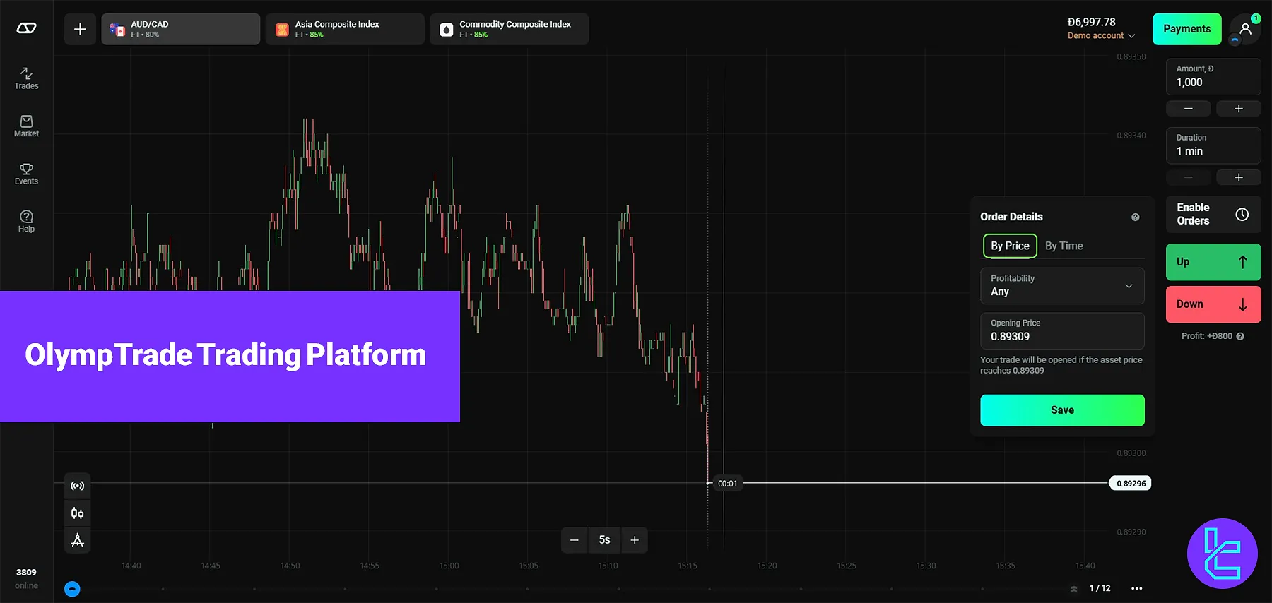Edit the Duration field showing 1 min
This screenshot has width=1272, height=603.
(1213, 145)
